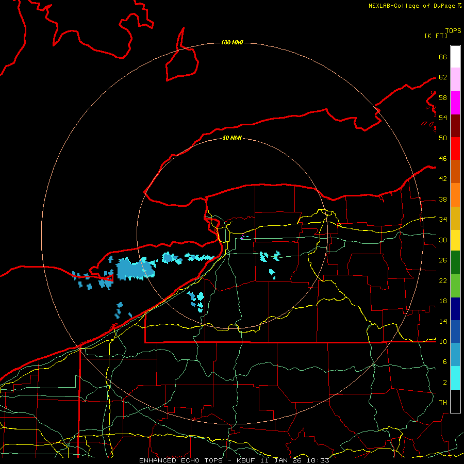
Task: Select the medium blue legend swatch
Action: tap(455, 332)
